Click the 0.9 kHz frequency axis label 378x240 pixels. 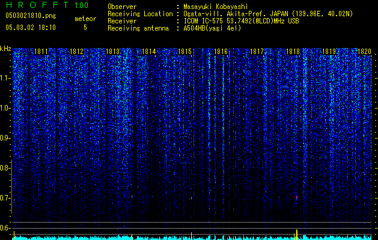(5, 138)
